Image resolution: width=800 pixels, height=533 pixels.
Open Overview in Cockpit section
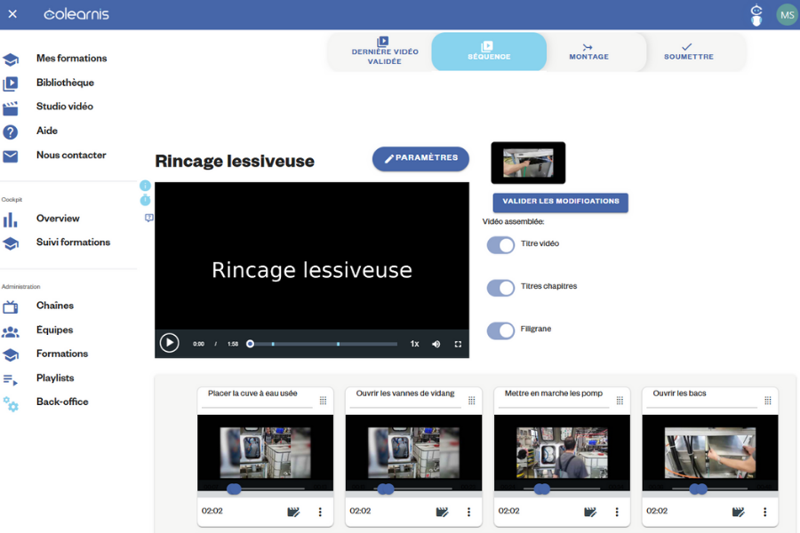coord(58,219)
